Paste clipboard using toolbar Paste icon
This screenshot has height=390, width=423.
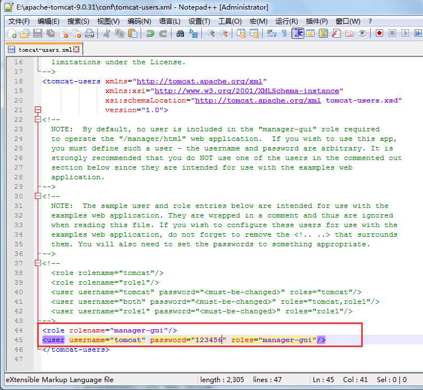click(132, 33)
